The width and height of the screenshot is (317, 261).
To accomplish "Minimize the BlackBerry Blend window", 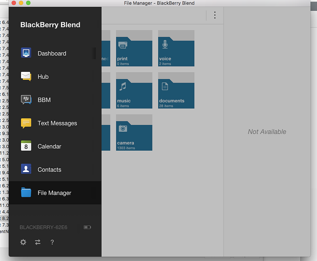I will tap(21, 3).
